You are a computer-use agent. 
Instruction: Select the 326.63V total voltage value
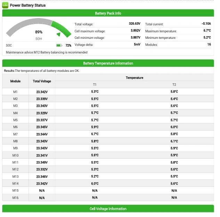coord(135,24)
